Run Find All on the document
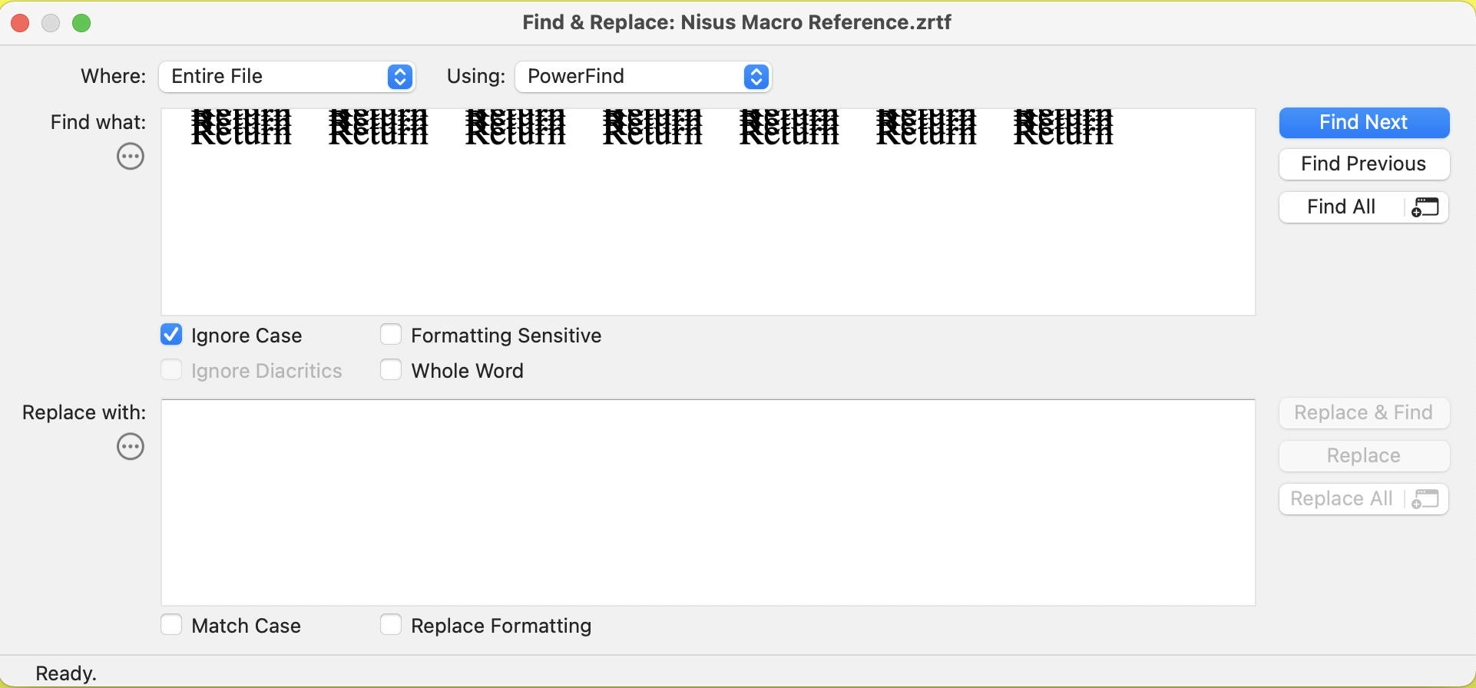 click(1340, 206)
